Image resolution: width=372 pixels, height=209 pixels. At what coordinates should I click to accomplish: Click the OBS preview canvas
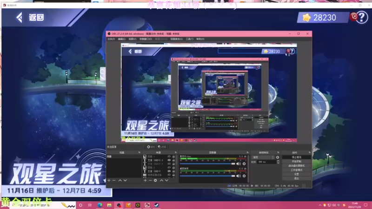click(209, 92)
